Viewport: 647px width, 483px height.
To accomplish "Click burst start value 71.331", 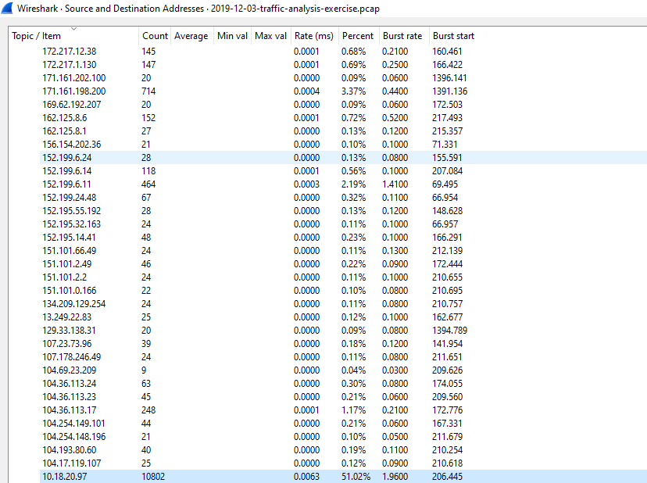I will tap(445, 144).
